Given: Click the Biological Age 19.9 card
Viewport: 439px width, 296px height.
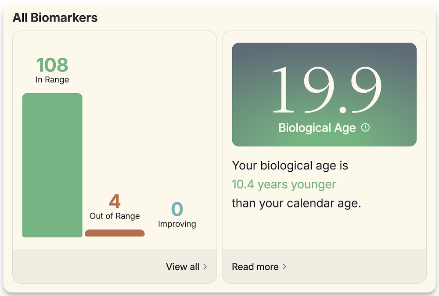Looking at the screenshot, I should tap(324, 93).
